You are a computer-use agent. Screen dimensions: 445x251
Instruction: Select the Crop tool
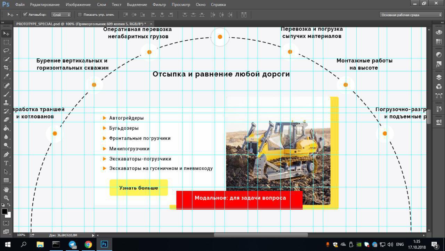coord(6,68)
